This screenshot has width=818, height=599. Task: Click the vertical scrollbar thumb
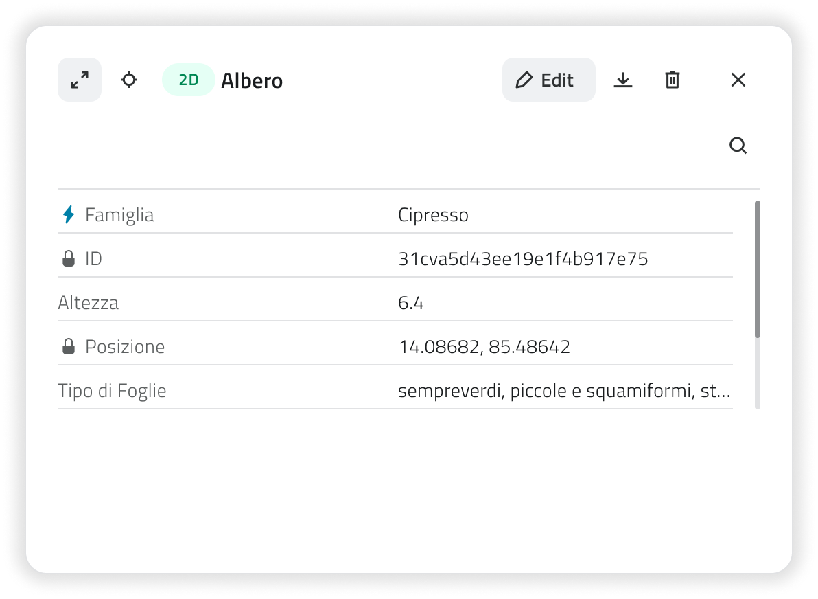tap(757, 268)
